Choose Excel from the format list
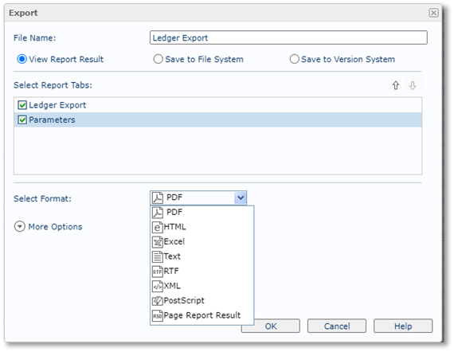Screen dimensions: 454x352 click(202, 242)
